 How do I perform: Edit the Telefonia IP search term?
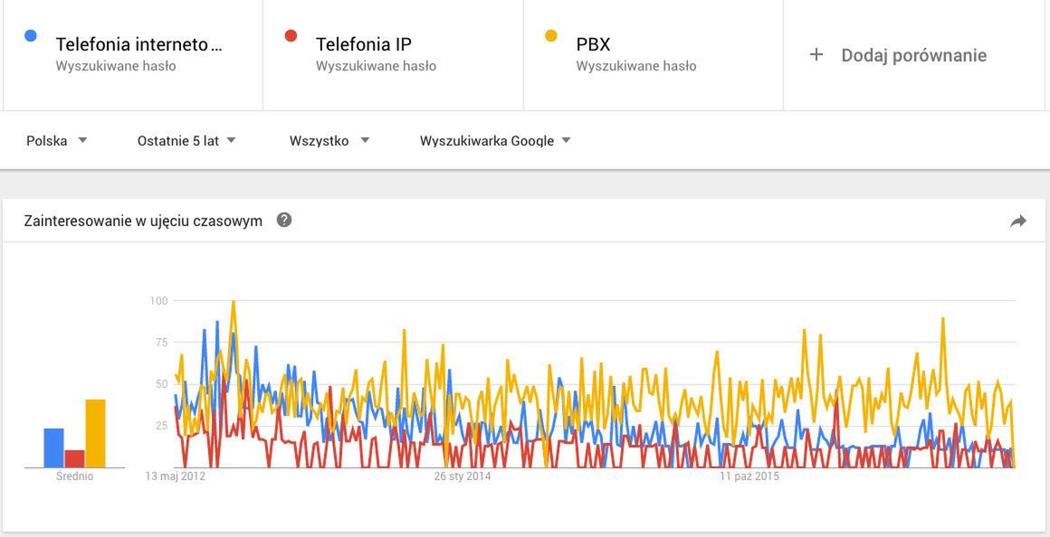(x=364, y=44)
